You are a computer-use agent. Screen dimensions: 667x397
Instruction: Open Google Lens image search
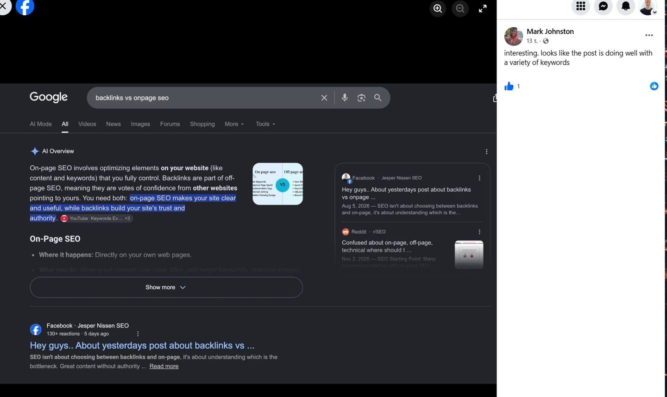tap(361, 98)
